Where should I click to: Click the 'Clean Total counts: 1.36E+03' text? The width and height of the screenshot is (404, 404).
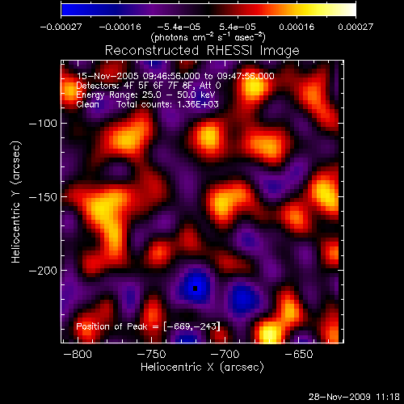tap(147, 104)
